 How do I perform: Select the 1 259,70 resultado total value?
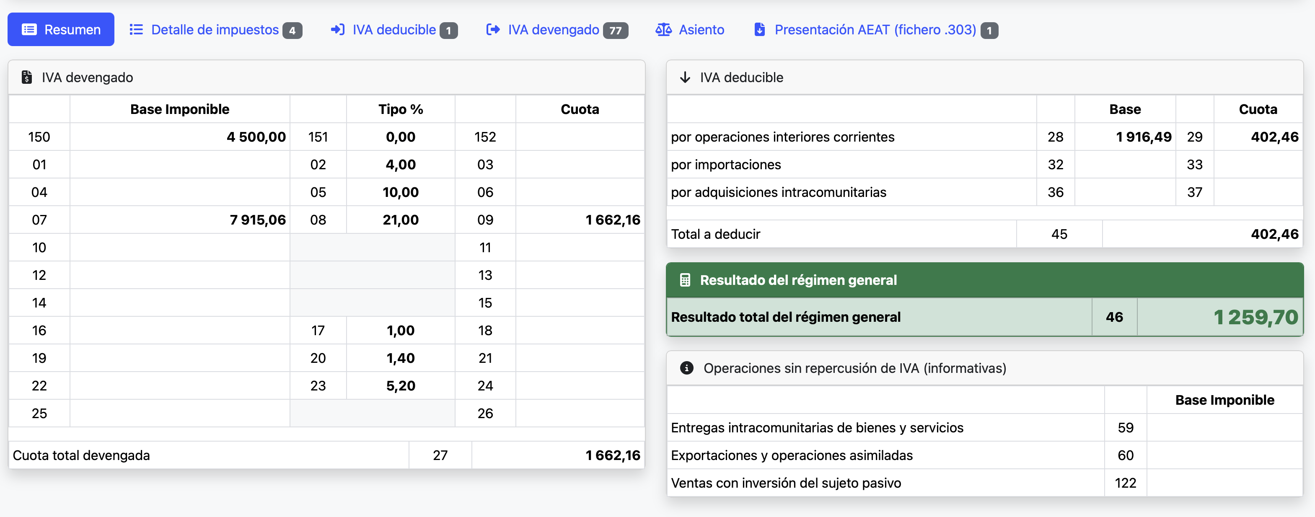click(1255, 317)
